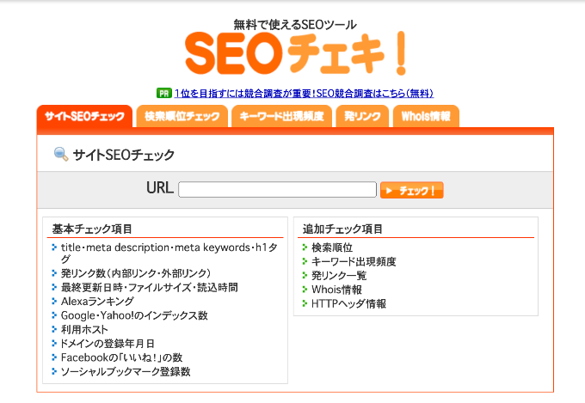
Task: Click blue arrow bullet beside ソーシャルブックマーク登録数
Action: [54, 371]
